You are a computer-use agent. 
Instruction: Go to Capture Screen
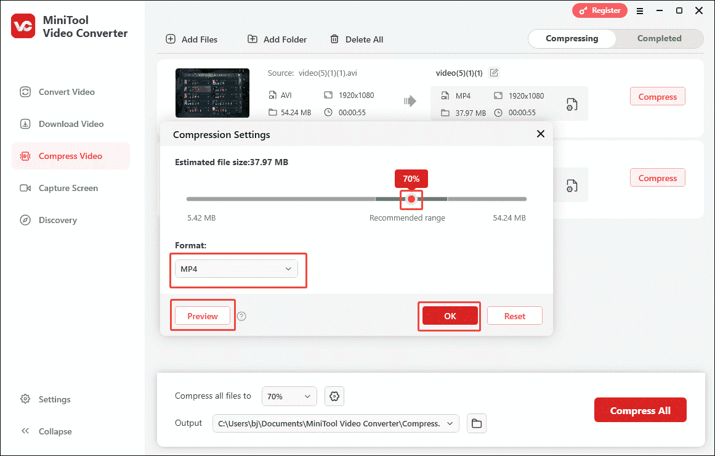(59, 188)
